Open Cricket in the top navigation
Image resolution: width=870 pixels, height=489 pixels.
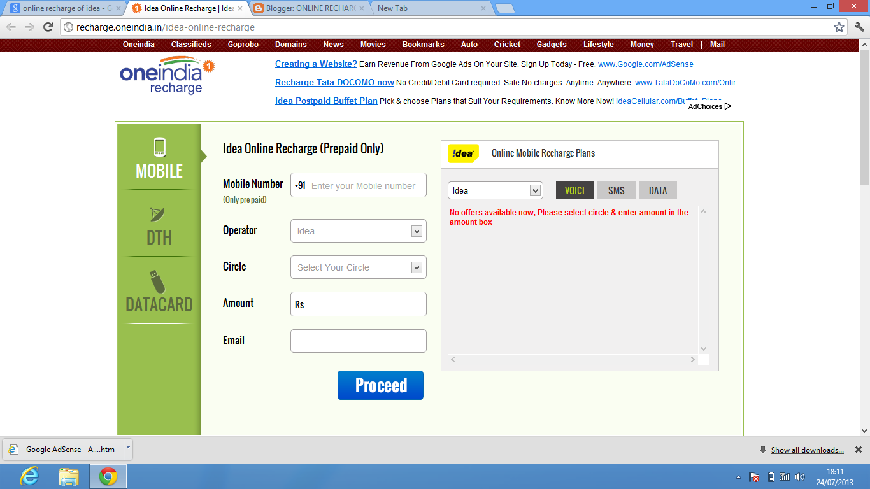(x=507, y=45)
